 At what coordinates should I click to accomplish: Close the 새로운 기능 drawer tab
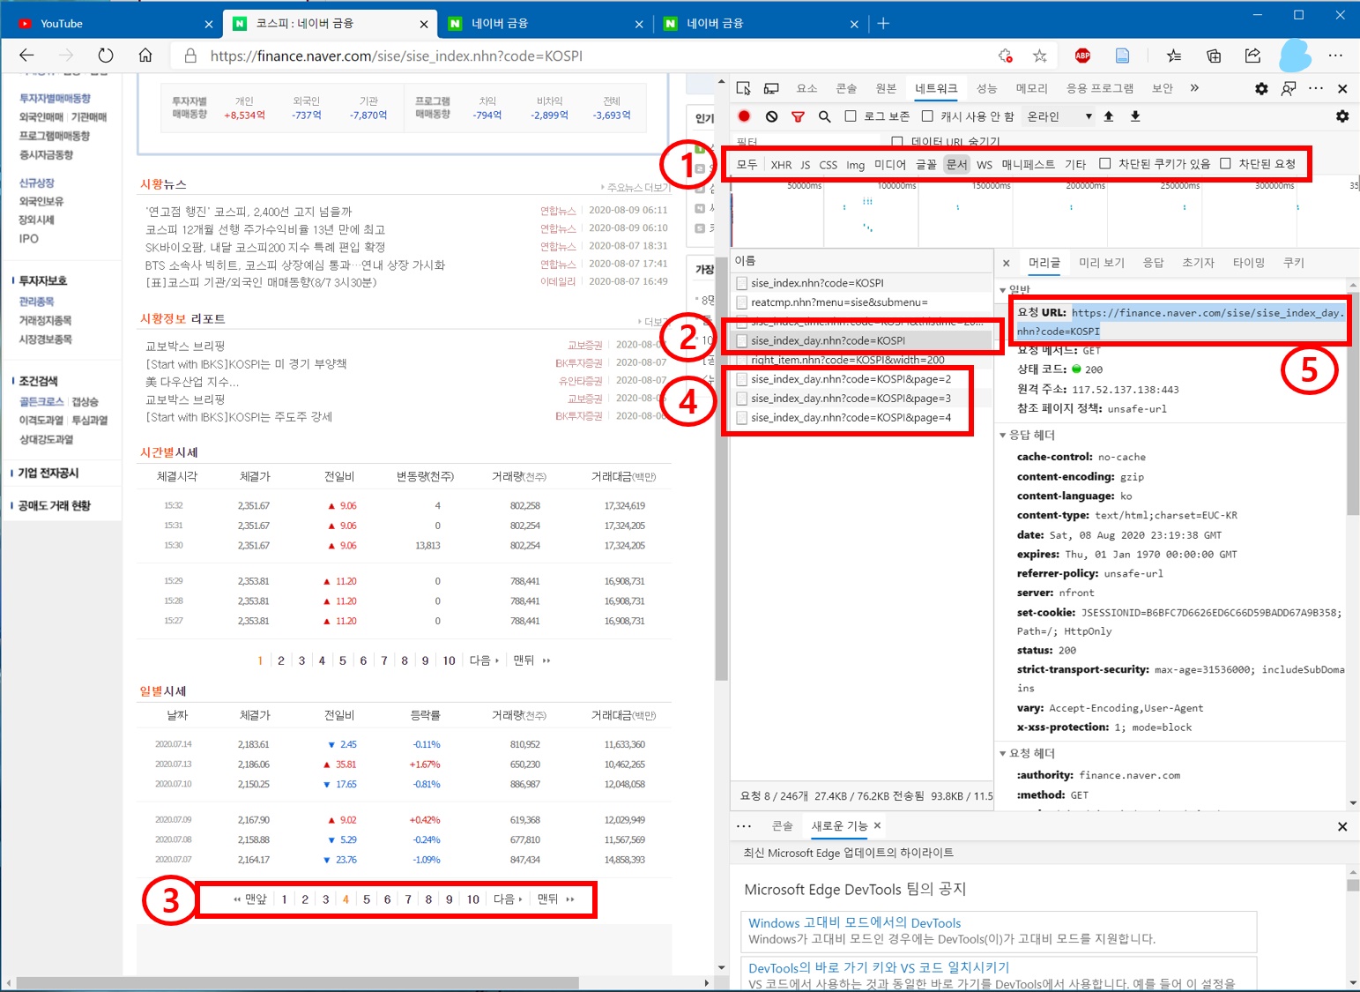pos(877,826)
